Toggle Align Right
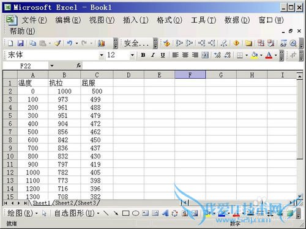Image resolution: width=306 pixels, height=229 pixels. (x=195, y=55)
